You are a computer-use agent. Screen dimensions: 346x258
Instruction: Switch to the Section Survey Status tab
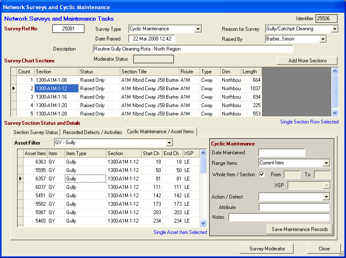point(36,132)
